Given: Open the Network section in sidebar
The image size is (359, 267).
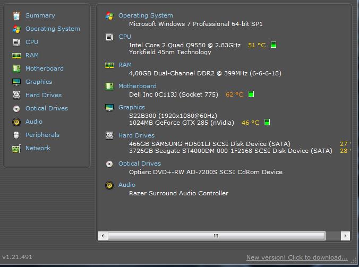Looking at the screenshot, I should [x=38, y=148].
